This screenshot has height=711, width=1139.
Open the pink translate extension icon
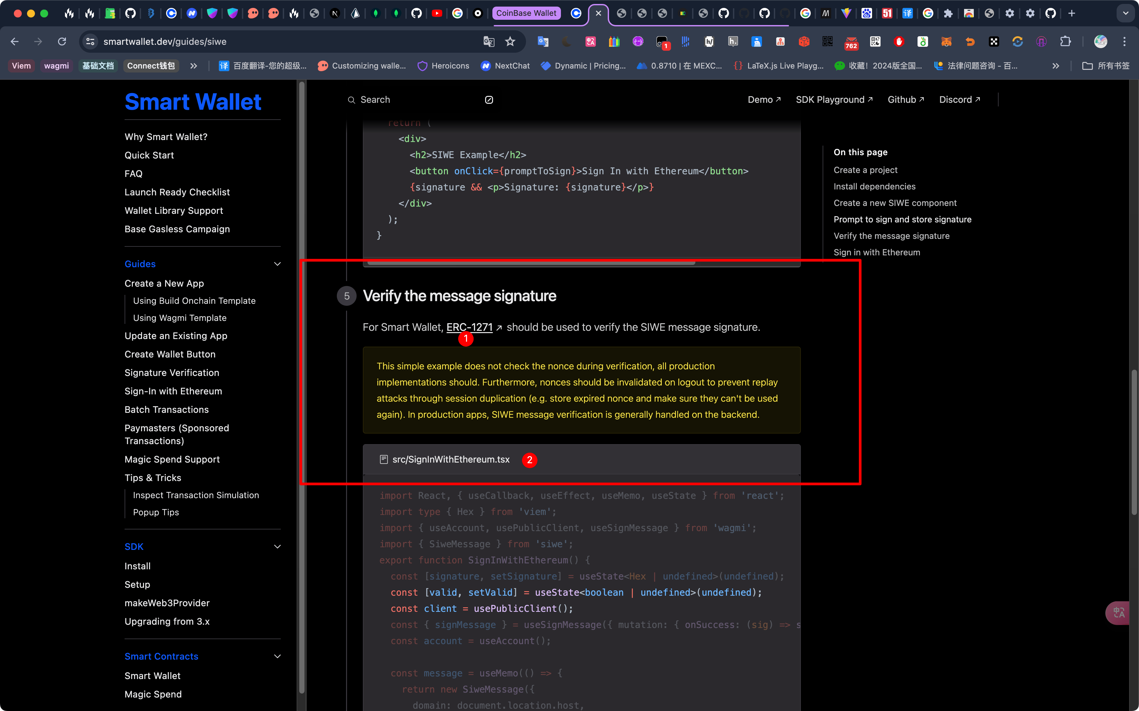coord(590,42)
